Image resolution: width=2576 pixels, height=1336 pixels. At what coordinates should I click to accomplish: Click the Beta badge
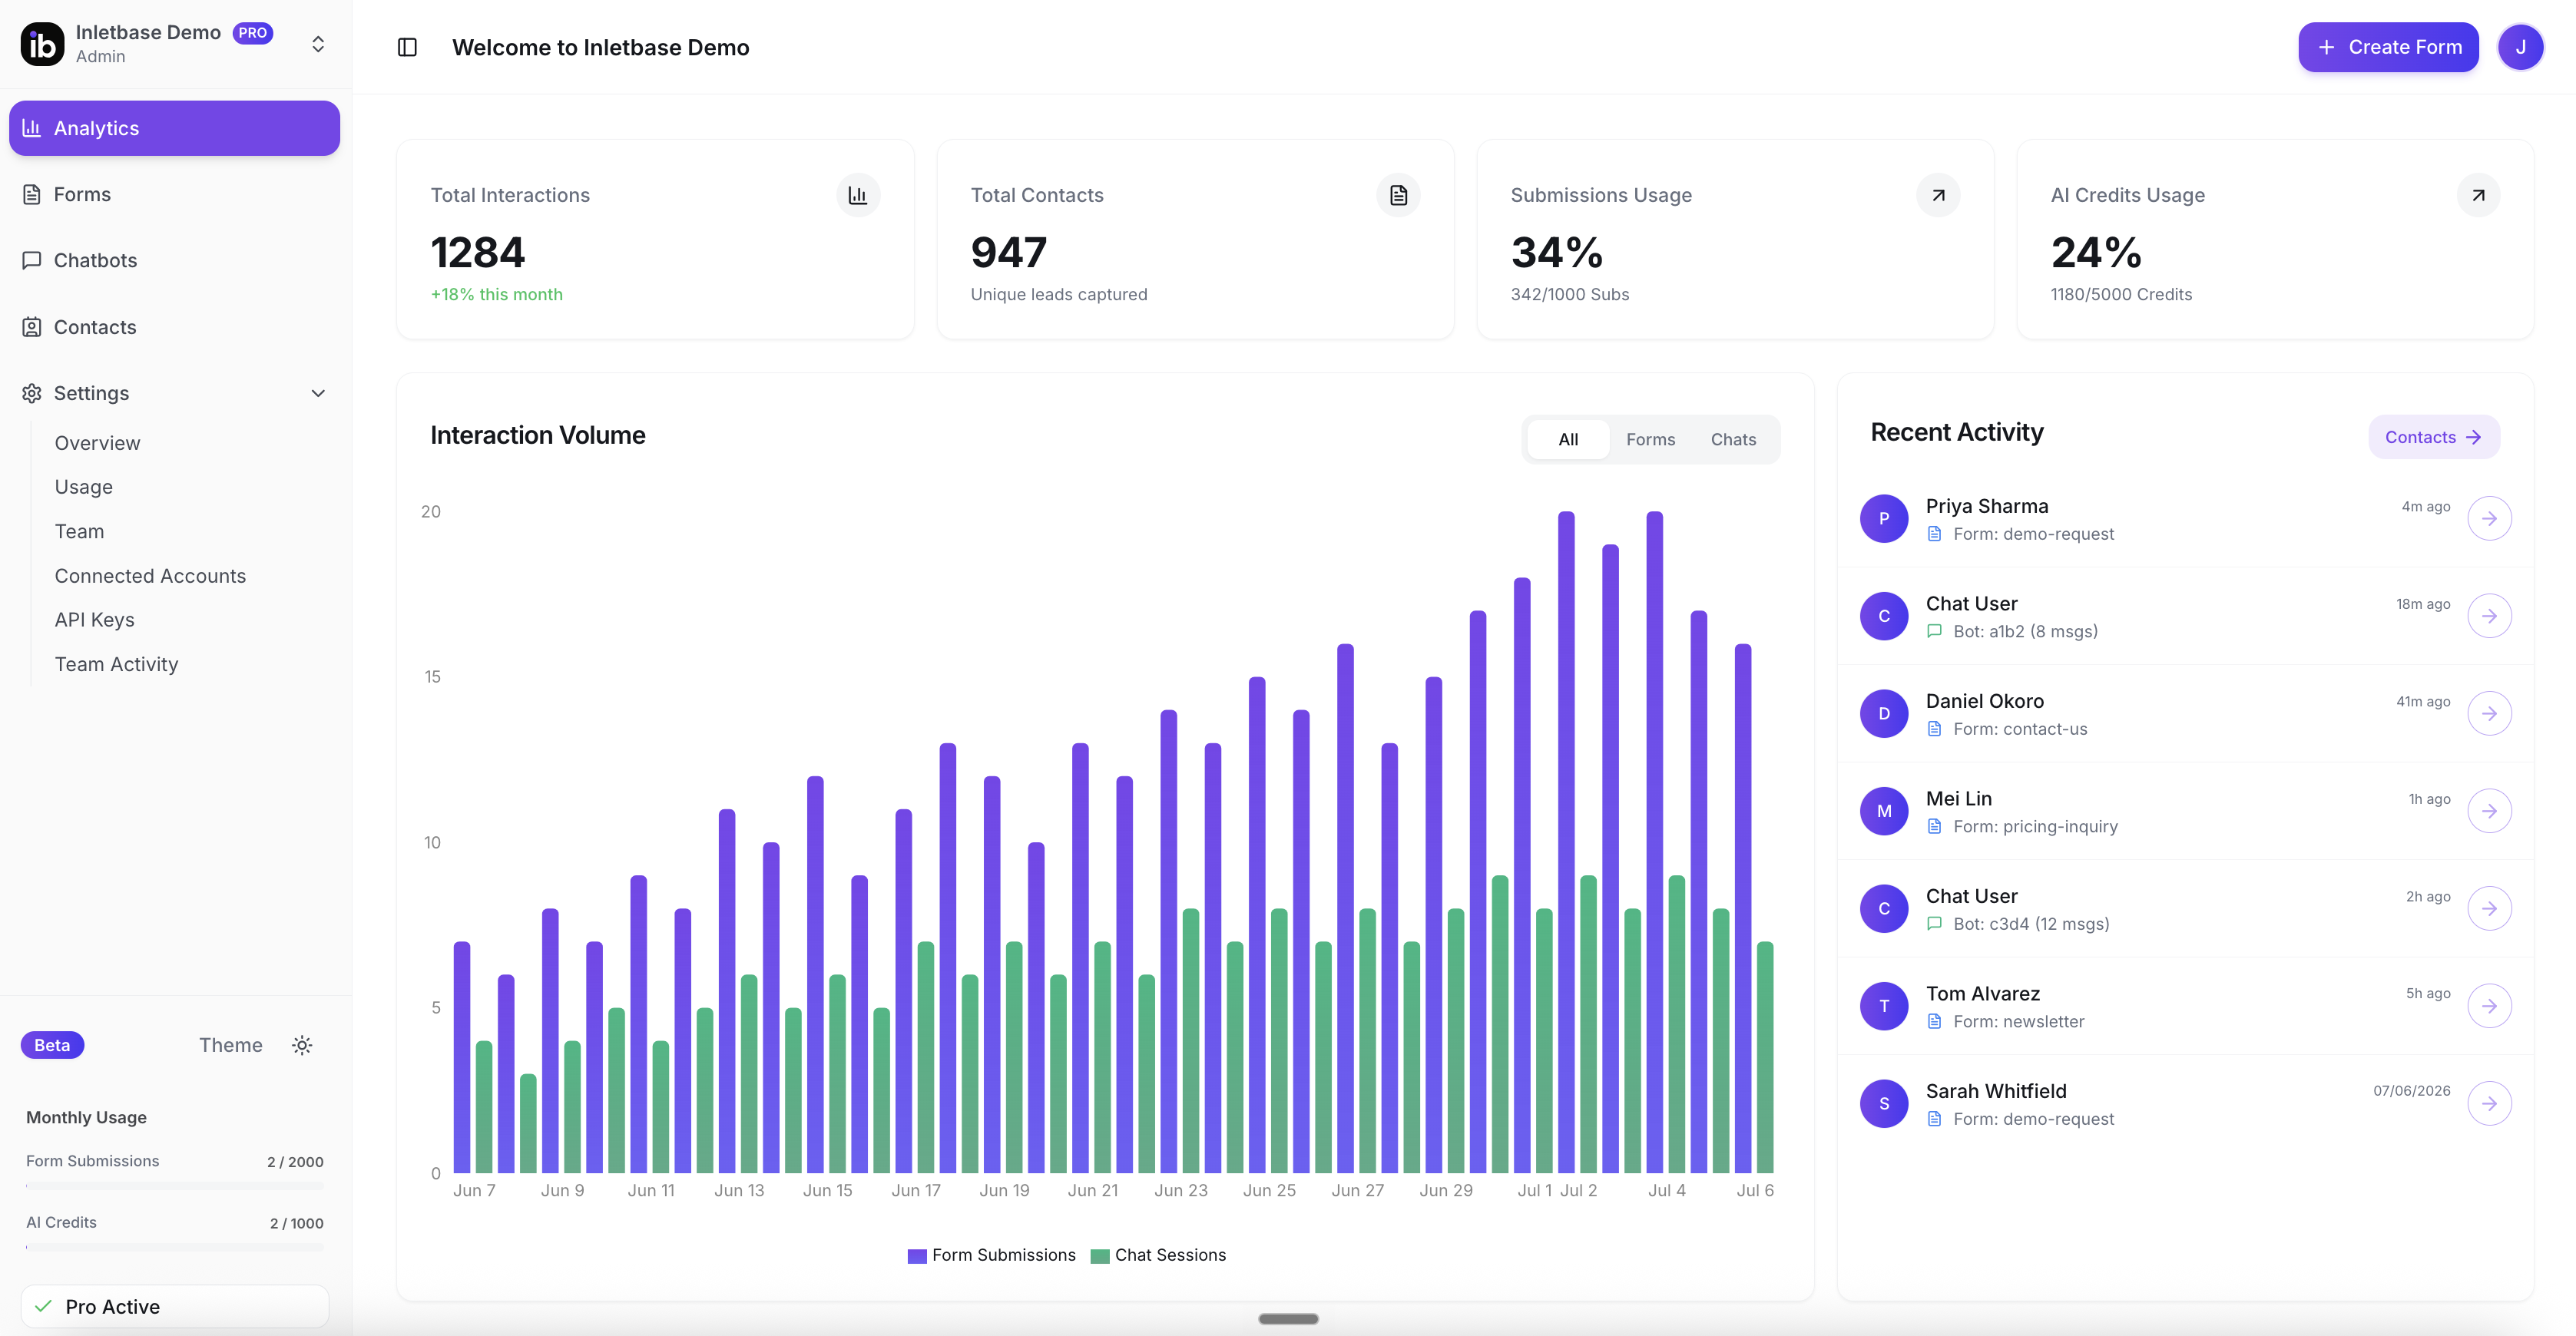(x=52, y=1045)
